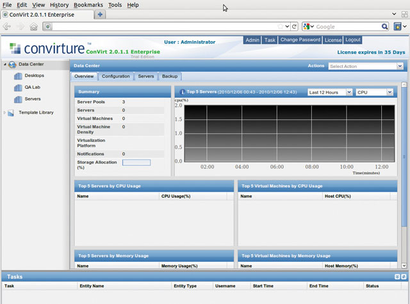The height and width of the screenshot is (304, 410).
Task: Open a new browser tab
Action: 100,14
